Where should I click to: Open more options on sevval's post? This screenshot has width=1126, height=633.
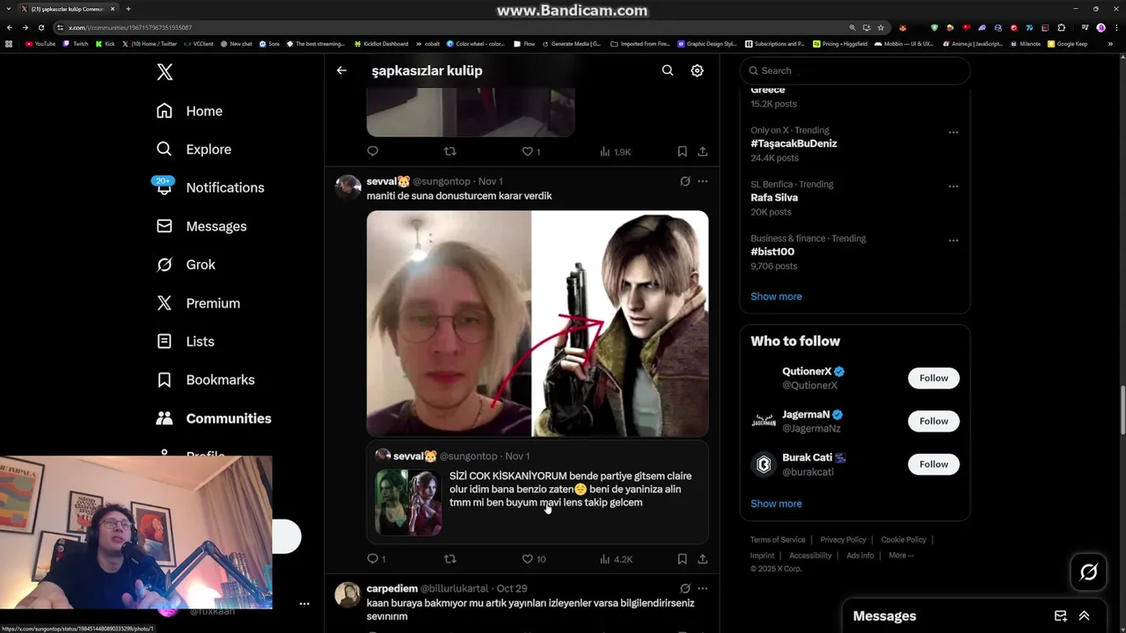click(702, 181)
